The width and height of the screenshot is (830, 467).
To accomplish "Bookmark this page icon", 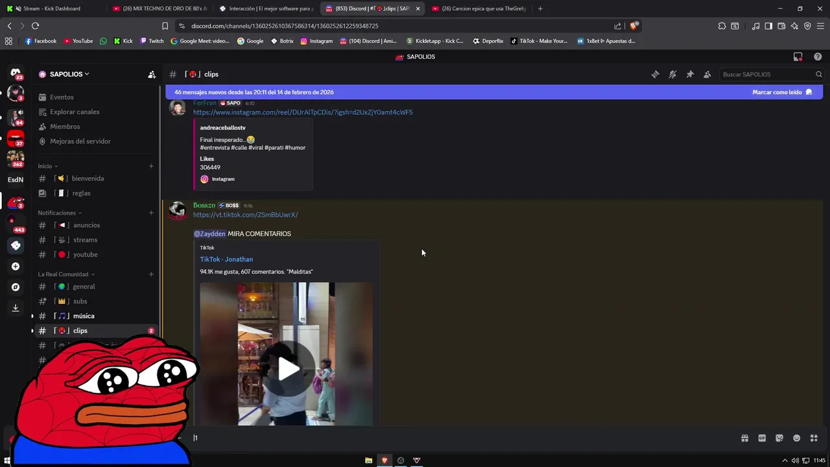I will click(x=165, y=26).
